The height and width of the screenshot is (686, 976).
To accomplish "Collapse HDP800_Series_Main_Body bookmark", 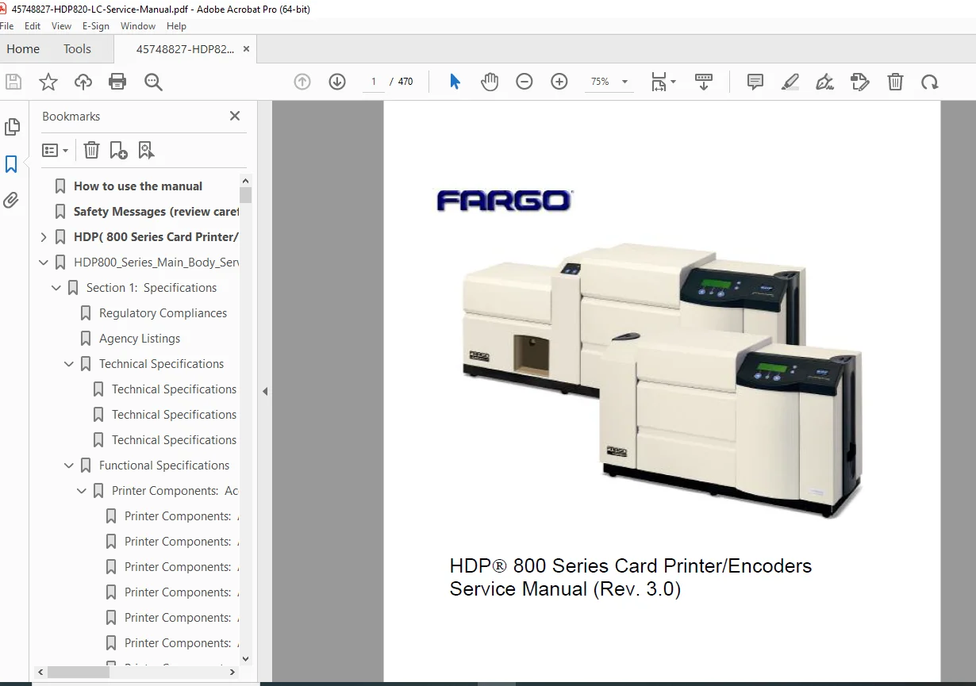I will [44, 263].
